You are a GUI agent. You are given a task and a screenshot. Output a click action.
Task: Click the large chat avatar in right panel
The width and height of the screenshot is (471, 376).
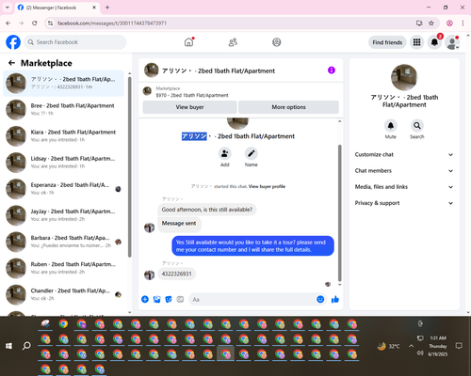[x=404, y=77]
